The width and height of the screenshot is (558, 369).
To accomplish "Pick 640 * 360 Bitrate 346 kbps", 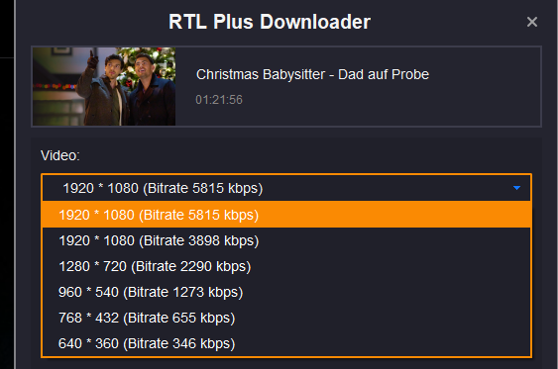I will click(x=286, y=343).
